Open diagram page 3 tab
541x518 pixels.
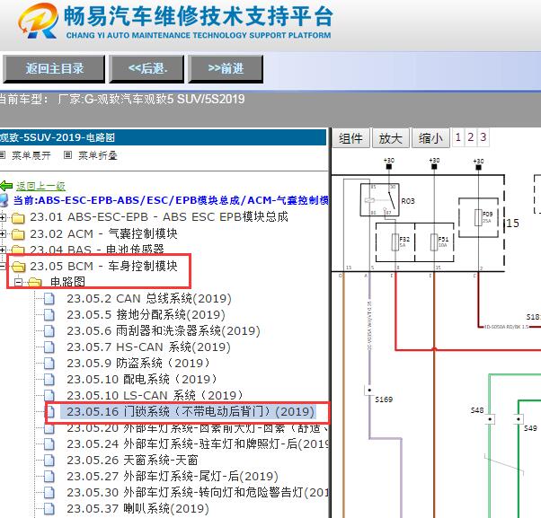coord(483,137)
